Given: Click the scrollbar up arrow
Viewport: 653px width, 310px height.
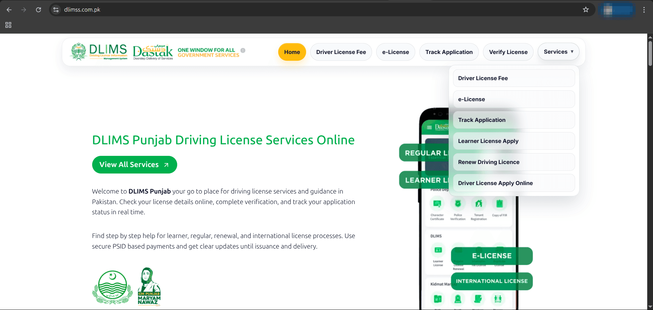Looking at the screenshot, I should (650, 37).
